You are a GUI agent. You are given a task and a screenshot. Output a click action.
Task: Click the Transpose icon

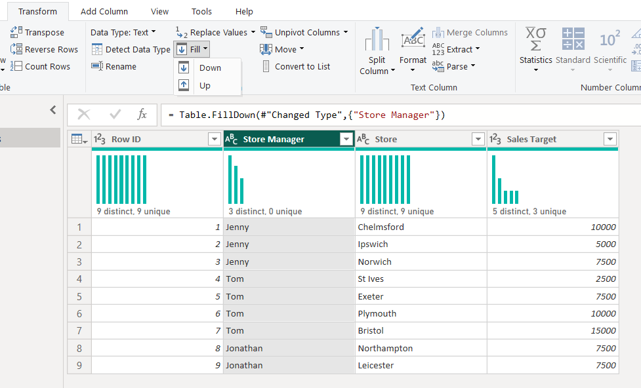16,32
